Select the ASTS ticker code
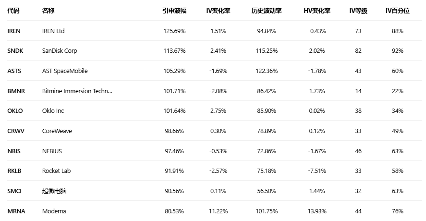The width and height of the screenshot is (426, 221). click(14, 71)
